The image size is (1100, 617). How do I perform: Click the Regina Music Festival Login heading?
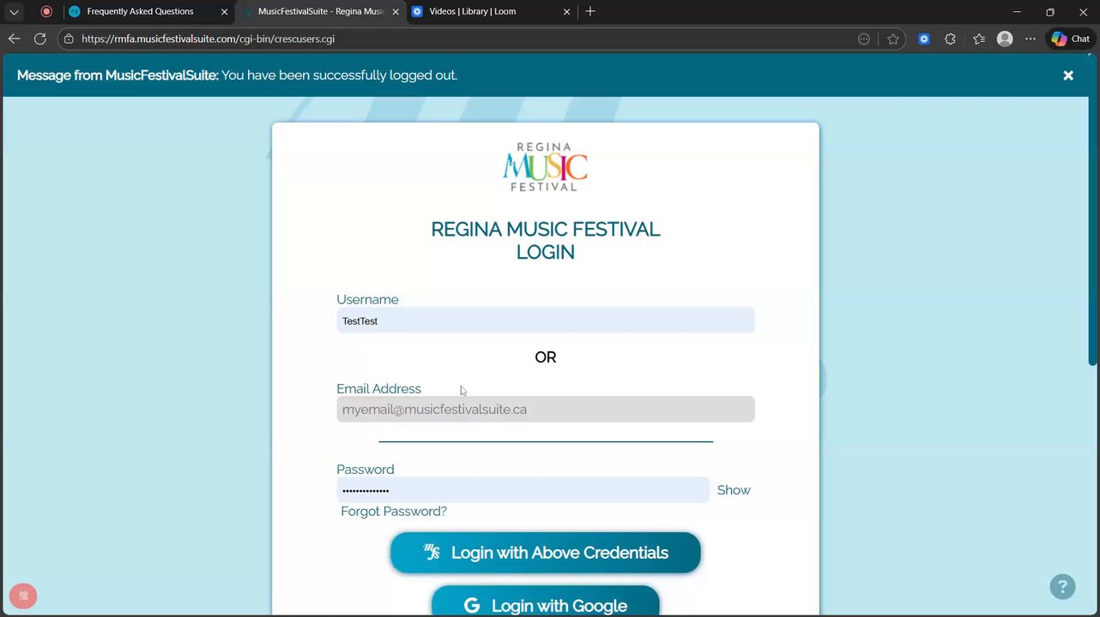pos(546,241)
